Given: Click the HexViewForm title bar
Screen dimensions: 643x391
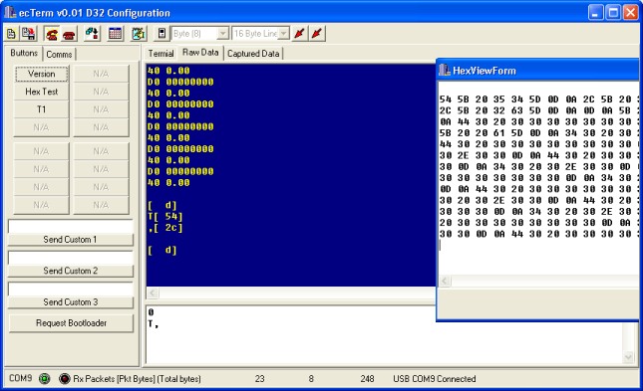Looking at the screenshot, I should pyautogui.click(x=538, y=70).
